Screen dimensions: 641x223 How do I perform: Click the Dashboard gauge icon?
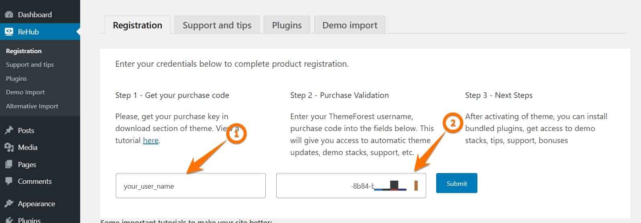click(9, 15)
